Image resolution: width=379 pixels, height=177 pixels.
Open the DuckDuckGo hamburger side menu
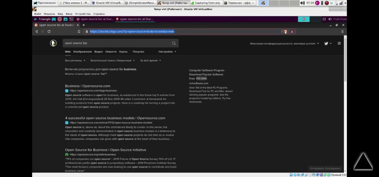(339, 44)
